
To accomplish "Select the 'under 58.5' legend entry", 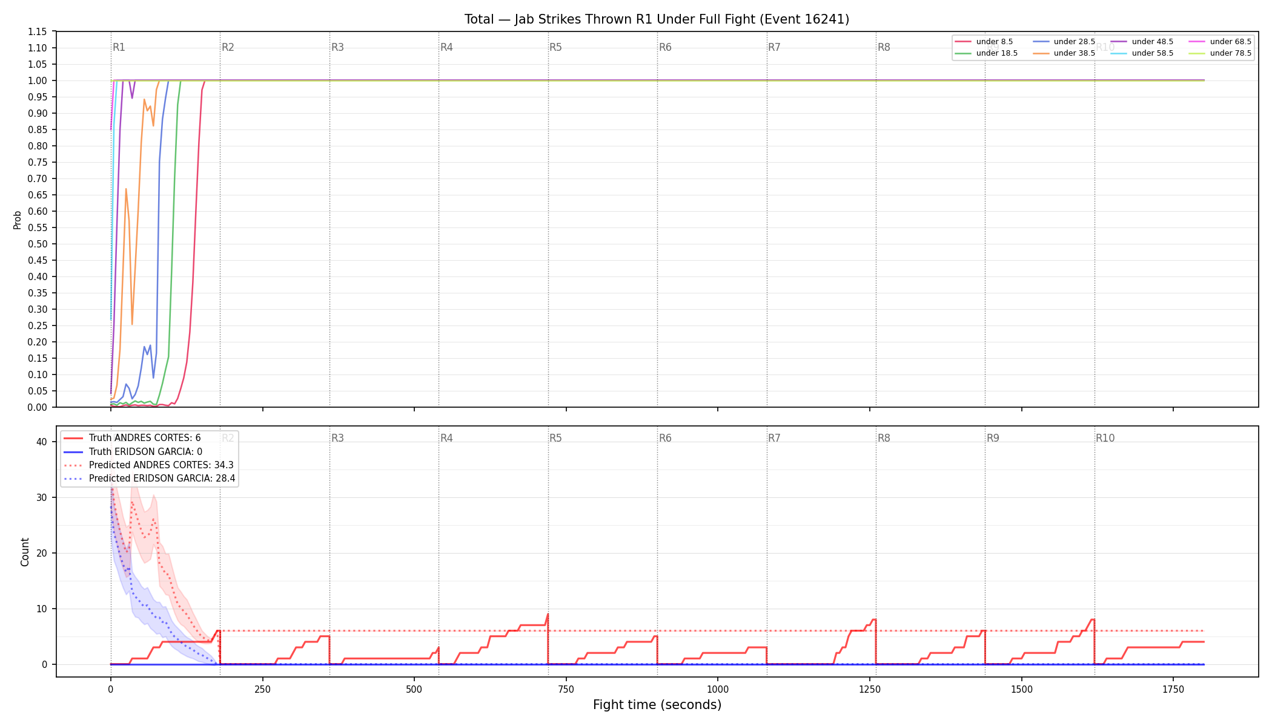I will (1142, 53).
